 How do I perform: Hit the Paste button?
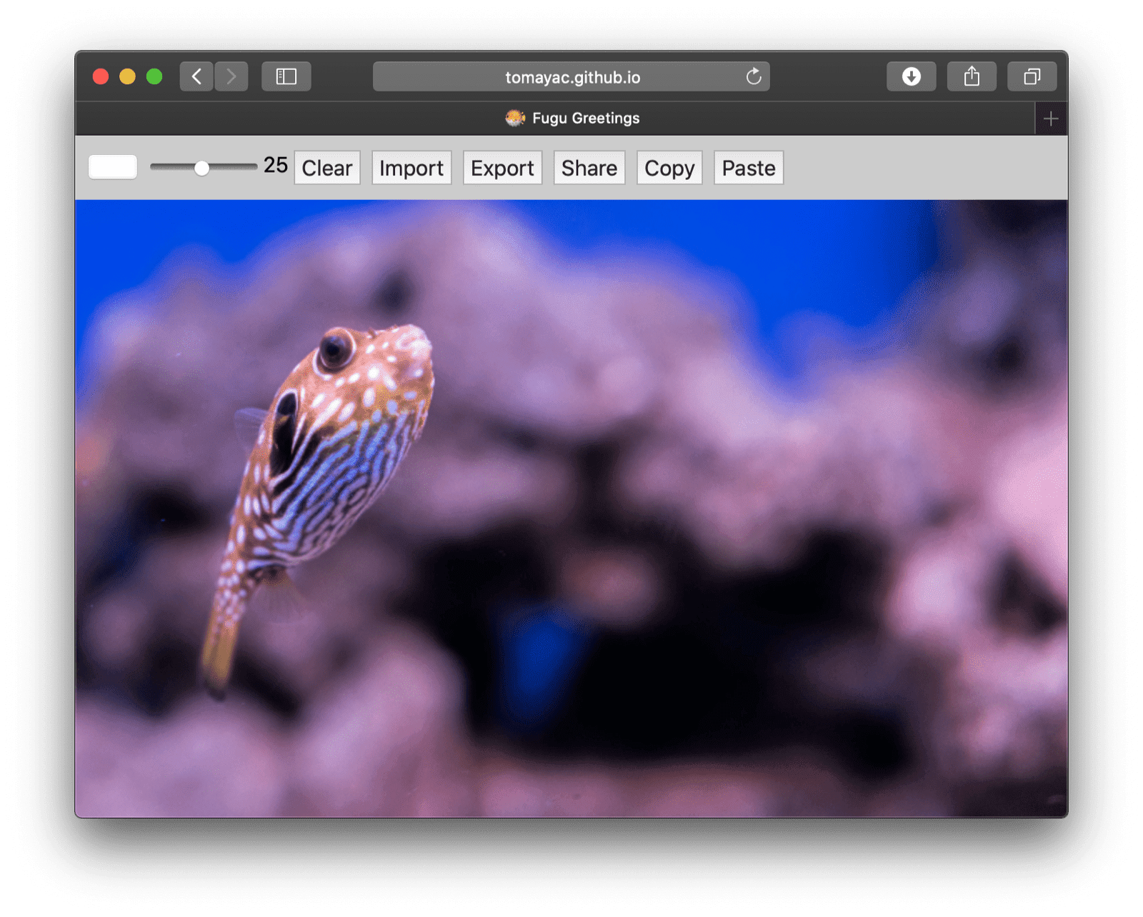748,168
